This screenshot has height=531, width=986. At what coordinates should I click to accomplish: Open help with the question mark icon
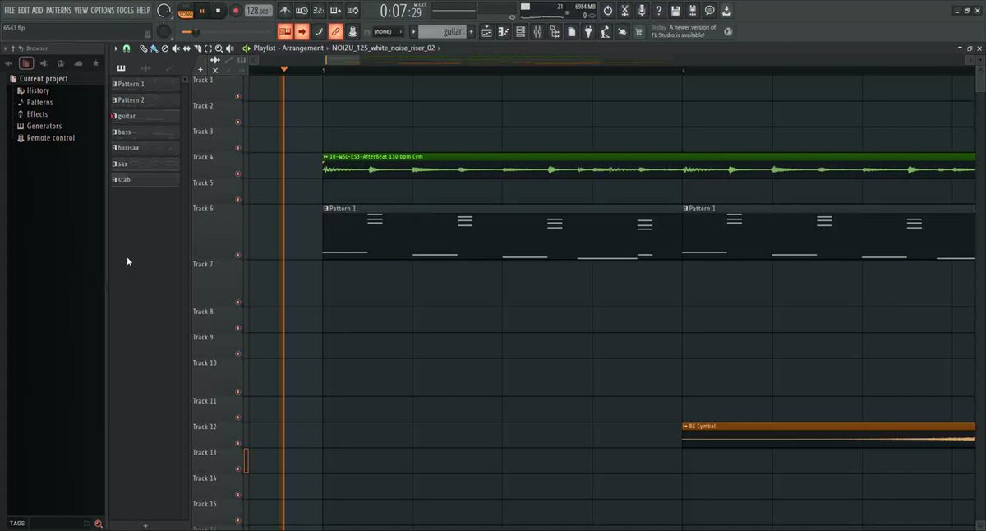pos(659,11)
